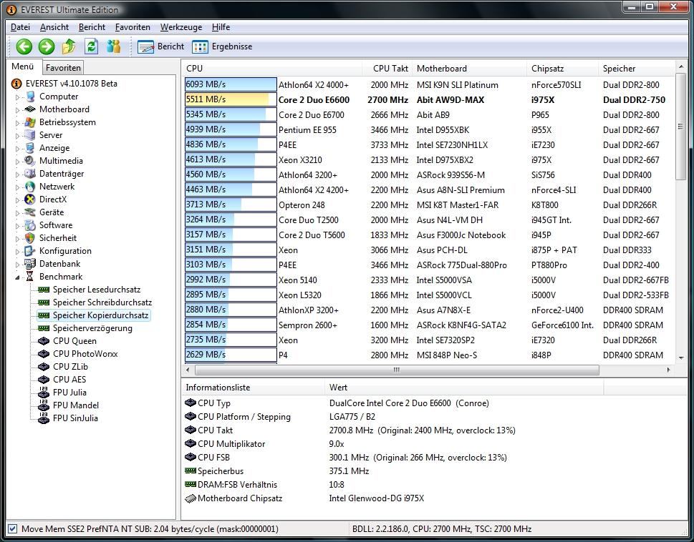Select the Konfiguration icon in tree
694x542 pixels.
30,250
